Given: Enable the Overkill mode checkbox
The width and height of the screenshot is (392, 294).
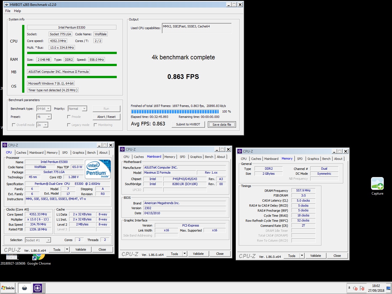Looking at the screenshot, I should (x=13, y=125).
